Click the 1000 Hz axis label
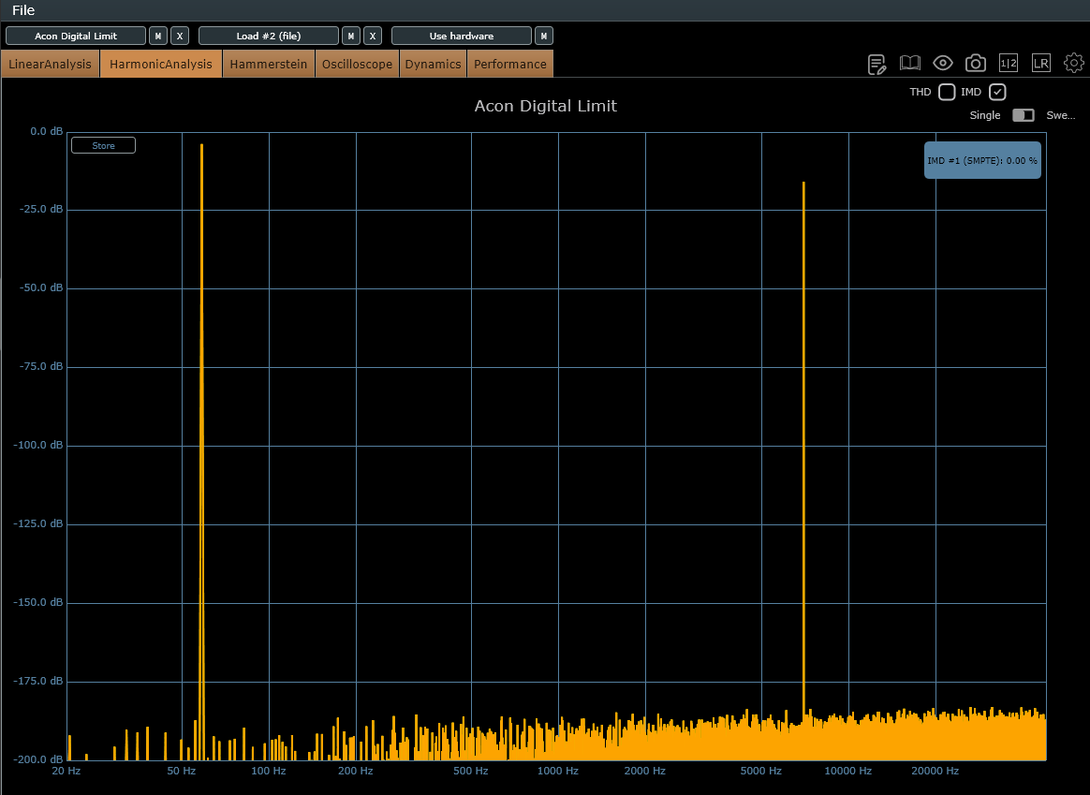This screenshot has width=1090, height=795. coord(558,771)
